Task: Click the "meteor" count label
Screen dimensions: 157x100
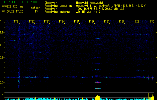Action: click(35, 8)
